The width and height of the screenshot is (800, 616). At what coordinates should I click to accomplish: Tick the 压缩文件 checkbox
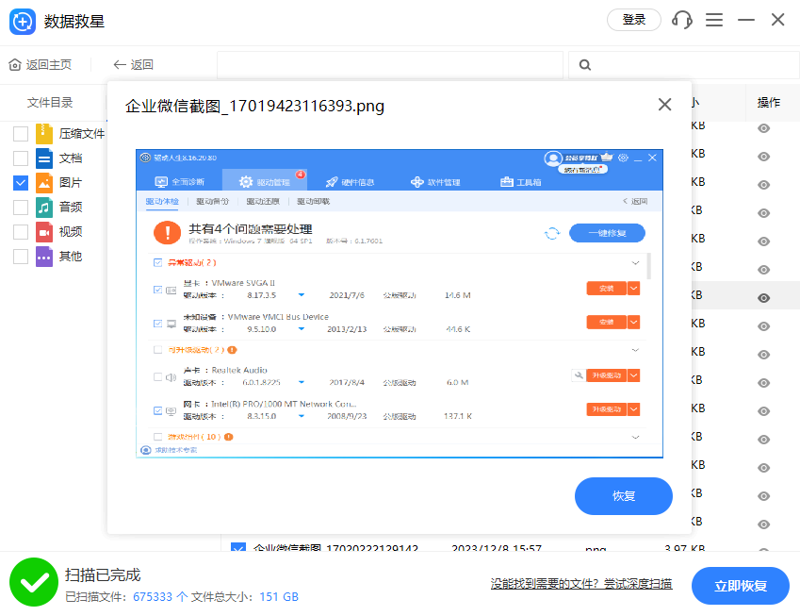[21, 134]
